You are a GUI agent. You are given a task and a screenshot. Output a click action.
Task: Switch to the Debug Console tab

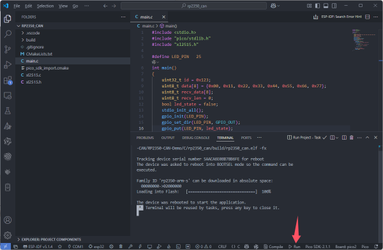[x=196, y=138]
